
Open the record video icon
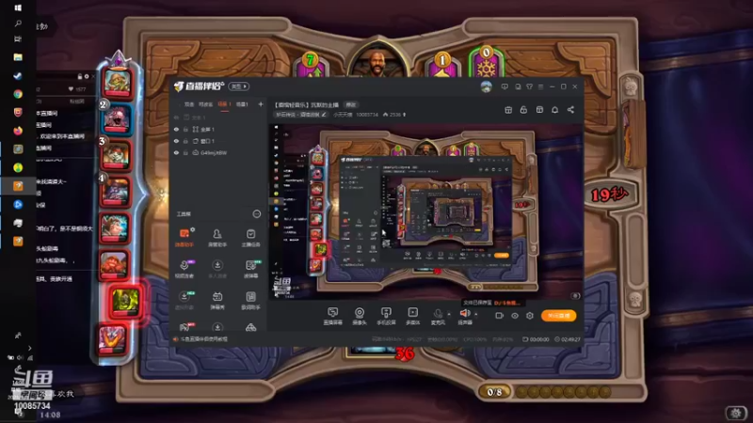click(x=499, y=316)
